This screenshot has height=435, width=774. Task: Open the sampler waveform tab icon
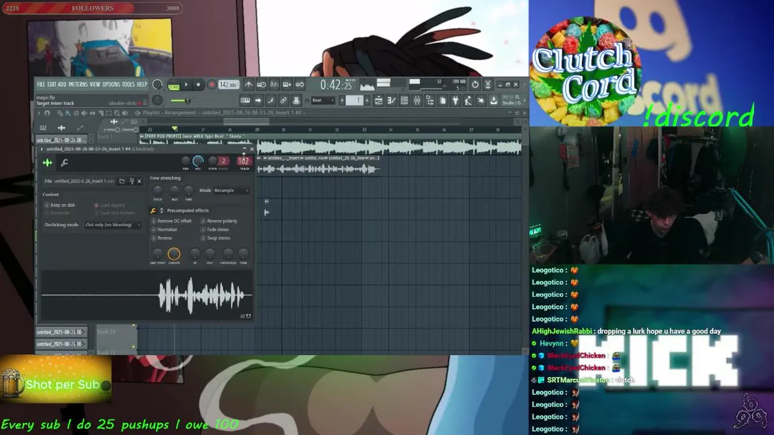pyautogui.click(x=47, y=162)
